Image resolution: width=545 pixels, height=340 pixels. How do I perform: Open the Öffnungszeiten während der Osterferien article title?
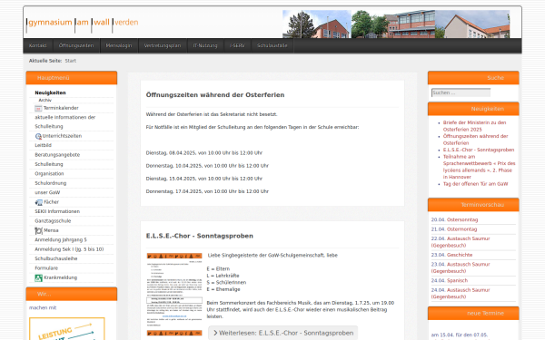click(215, 95)
